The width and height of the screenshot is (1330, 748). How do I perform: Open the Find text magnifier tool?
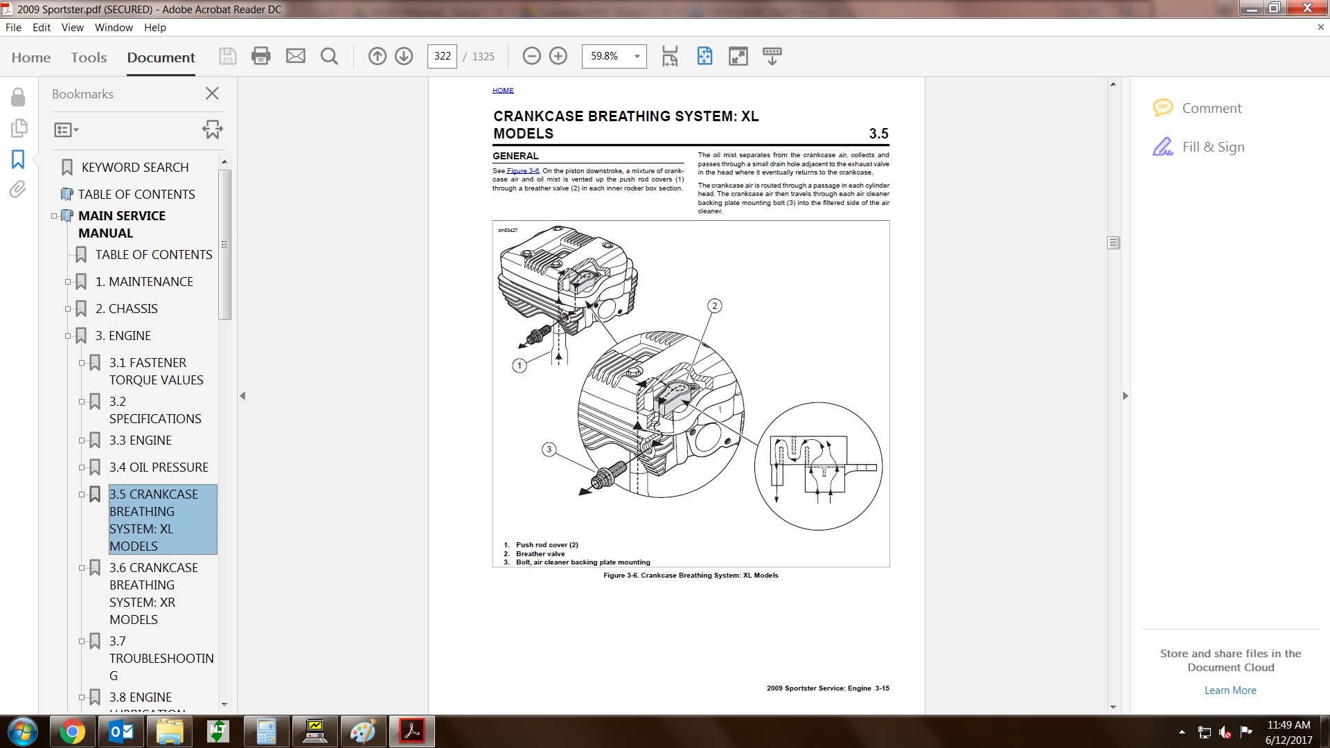coord(330,56)
